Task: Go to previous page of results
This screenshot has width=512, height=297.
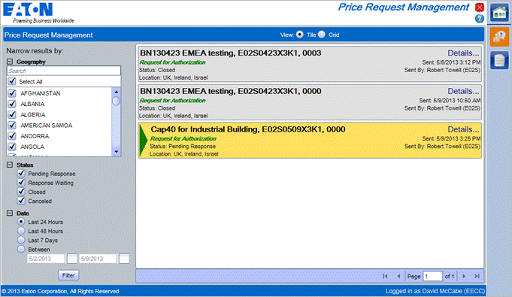Action: coord(398,276)
